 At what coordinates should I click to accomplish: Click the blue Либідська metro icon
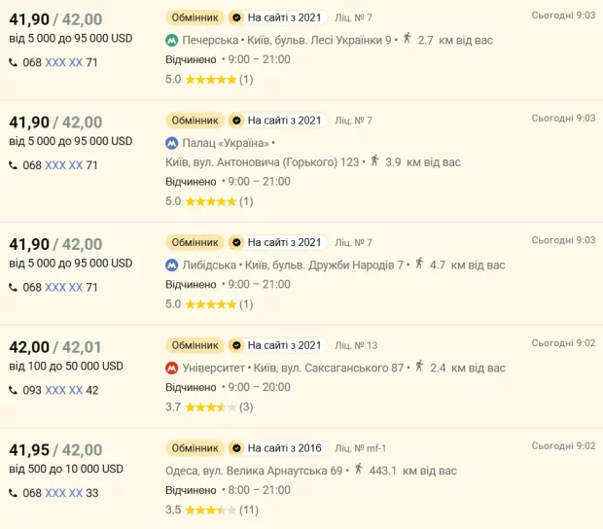pyautogui.click(x=171, y=264)
